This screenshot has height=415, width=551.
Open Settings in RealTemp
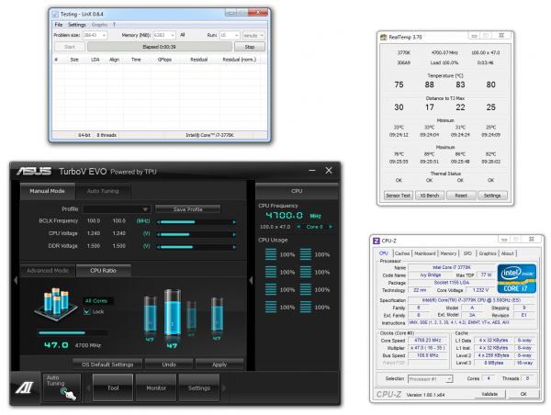pyautogui.click(x=492, y=196)
